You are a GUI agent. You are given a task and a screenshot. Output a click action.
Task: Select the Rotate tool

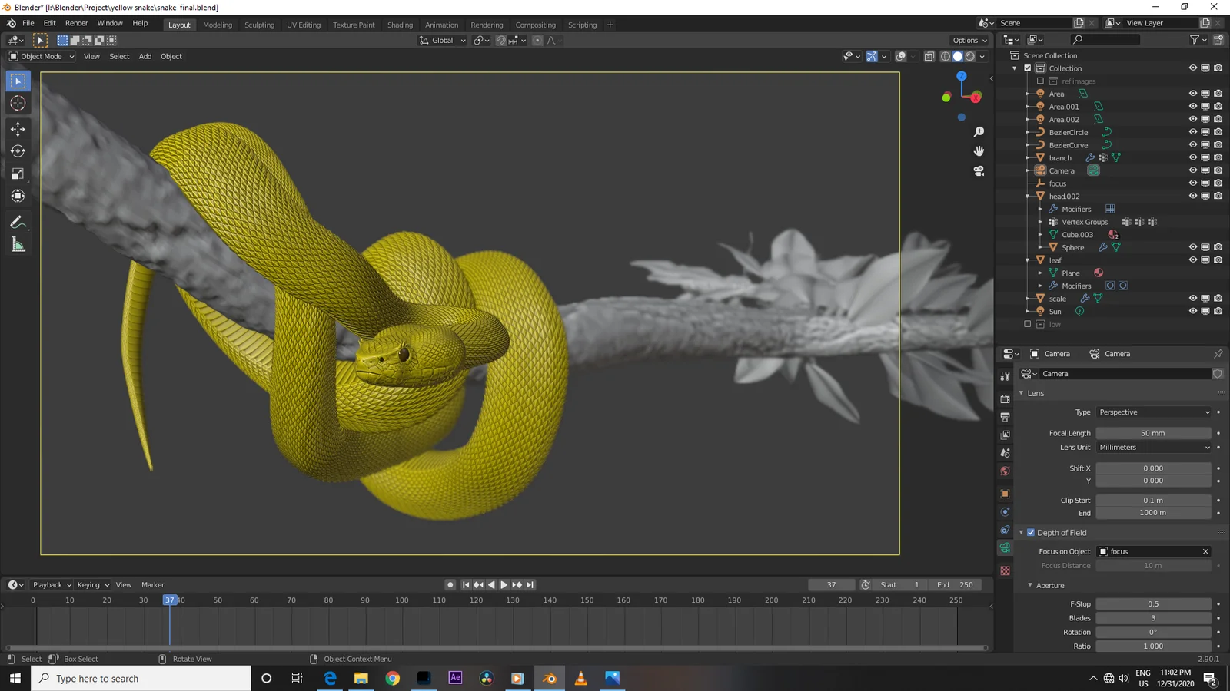18,151
